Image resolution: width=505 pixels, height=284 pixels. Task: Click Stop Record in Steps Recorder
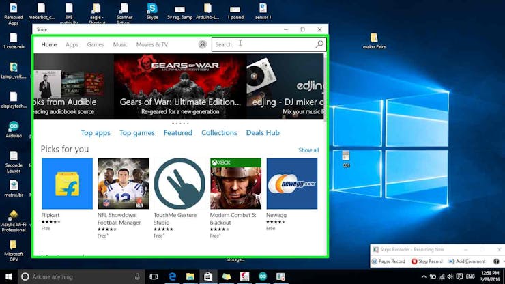click(427, 261)
